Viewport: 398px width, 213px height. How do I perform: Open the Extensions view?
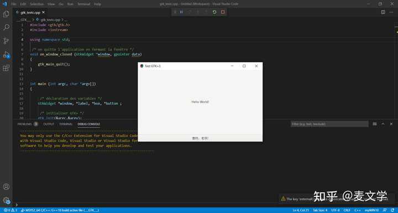coord(6,68)
